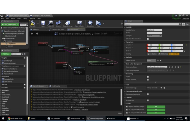Enable Is Editor Only checkbox
This screenshot has height=135, width=190.
[x=148, y=100]
